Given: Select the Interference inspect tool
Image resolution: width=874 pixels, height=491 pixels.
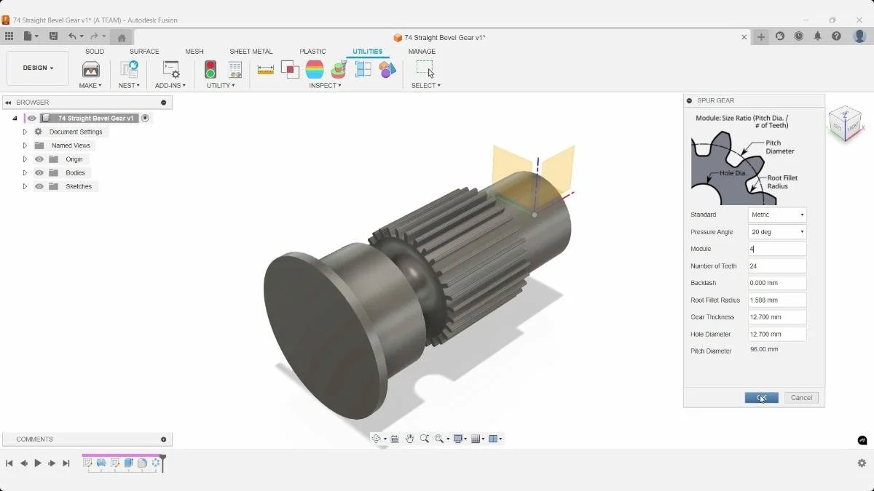Looking at the screenshot, I should pos(290,70).
